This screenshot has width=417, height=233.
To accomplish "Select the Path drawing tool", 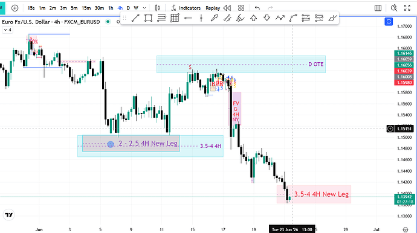I will pyautogui.click(x=280, y=18).
